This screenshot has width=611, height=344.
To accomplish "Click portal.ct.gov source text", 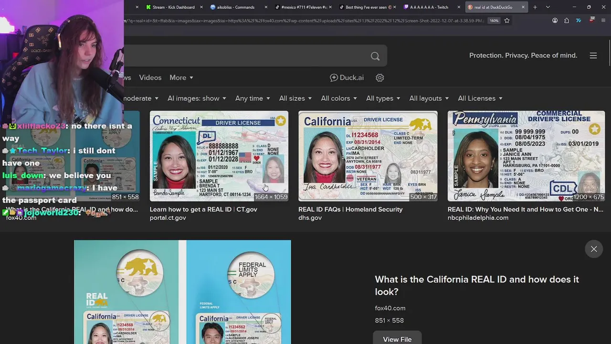I will coord(168,218).
